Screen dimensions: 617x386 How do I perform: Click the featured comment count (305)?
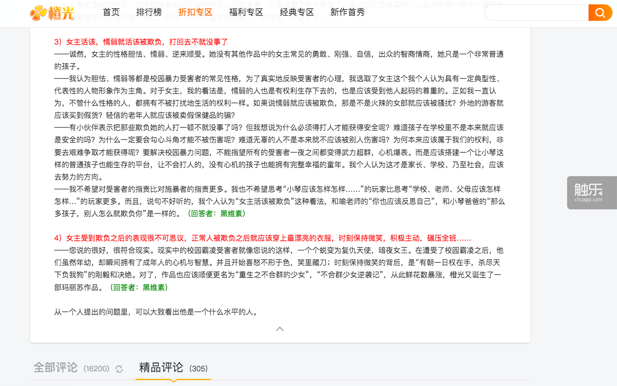(199, 368)
